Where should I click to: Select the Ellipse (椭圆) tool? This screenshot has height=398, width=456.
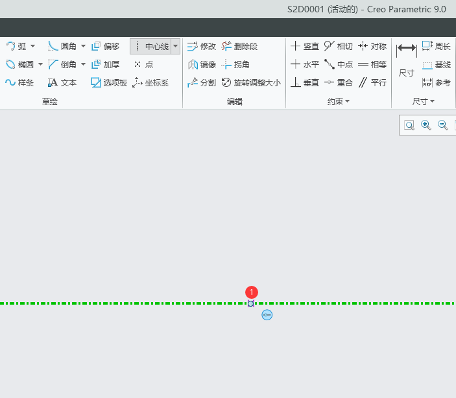[x=19, y=64]
